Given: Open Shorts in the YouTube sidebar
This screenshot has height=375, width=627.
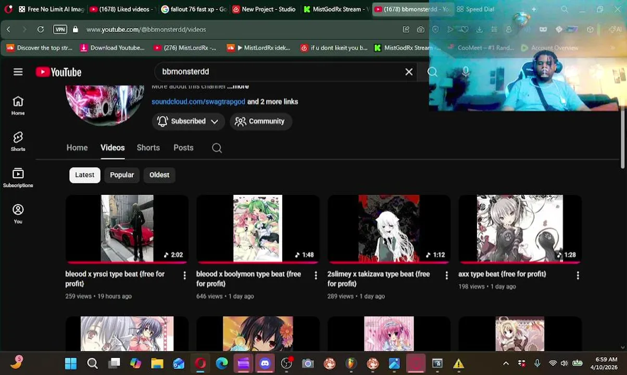Looking at the screenshot, I should (18, 141).
